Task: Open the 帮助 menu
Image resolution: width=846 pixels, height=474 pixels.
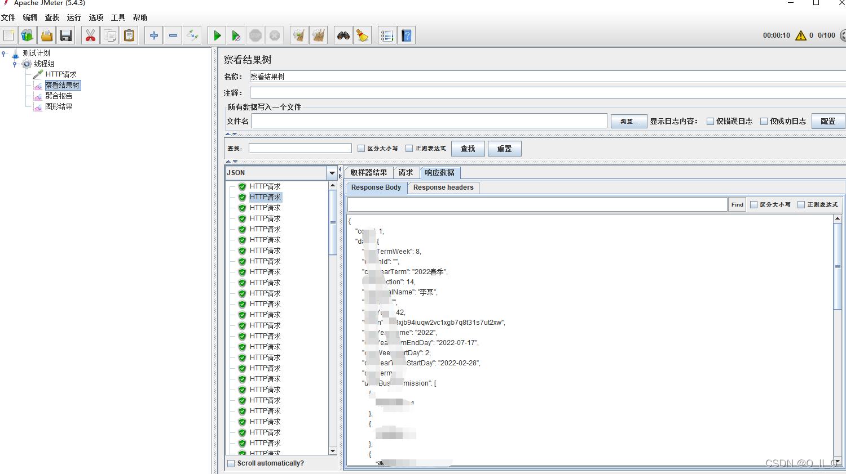Action: pos(140,17)
